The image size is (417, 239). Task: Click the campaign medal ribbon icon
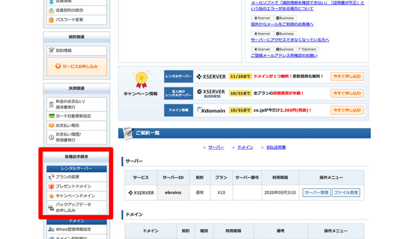tap(142, 80)
